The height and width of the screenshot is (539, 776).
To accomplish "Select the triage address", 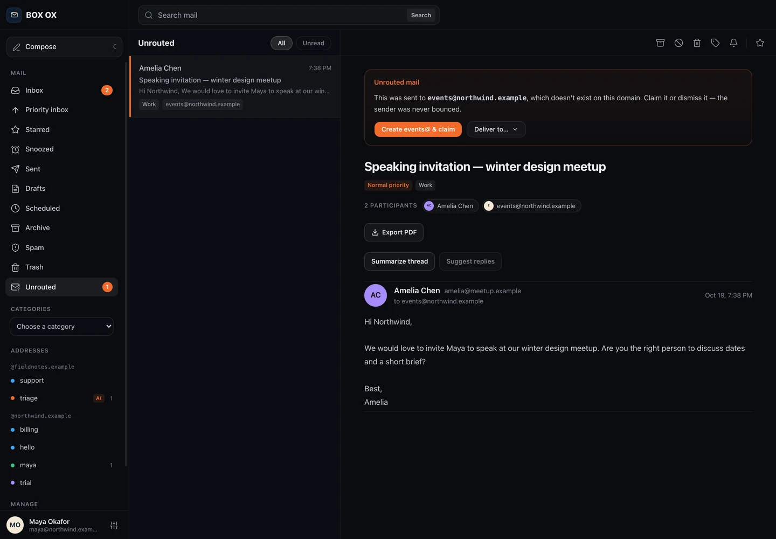I will point(61,398).
